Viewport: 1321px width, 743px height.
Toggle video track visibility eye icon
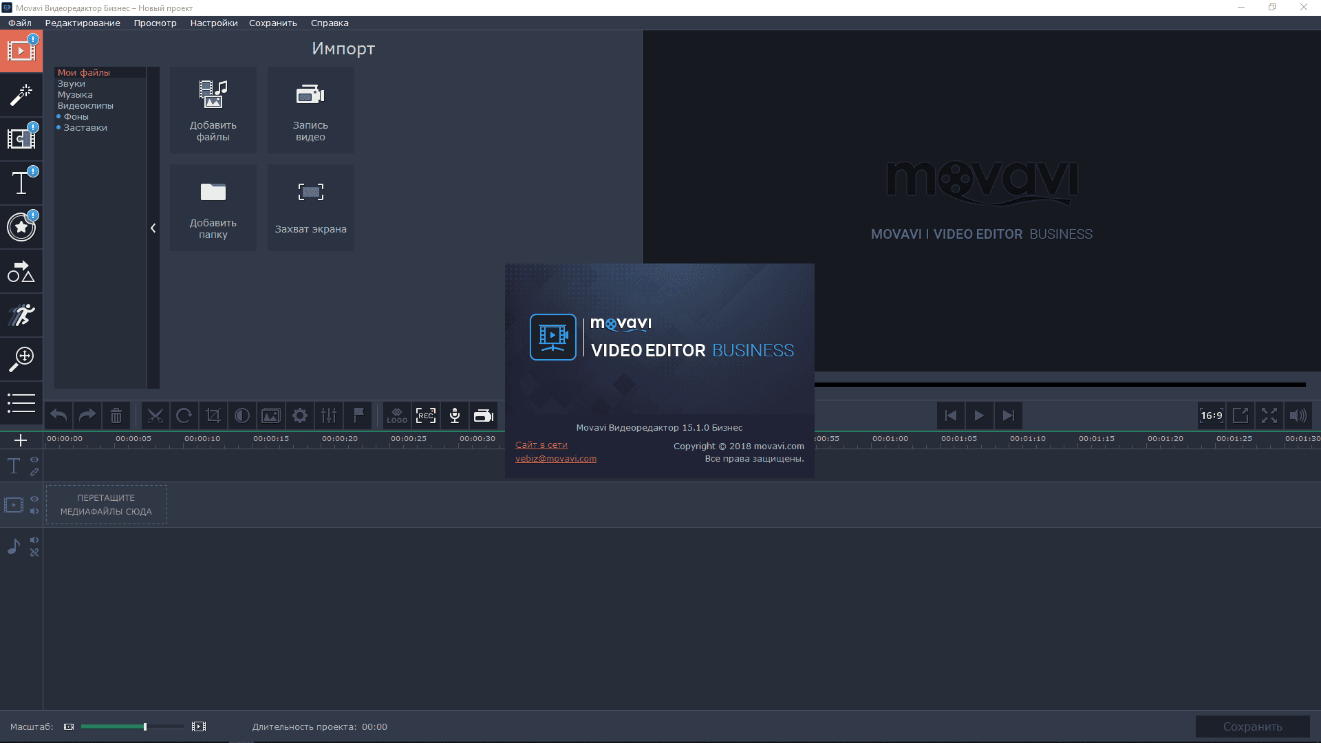(x=34, y=499)
